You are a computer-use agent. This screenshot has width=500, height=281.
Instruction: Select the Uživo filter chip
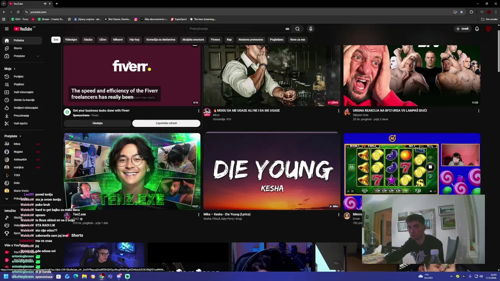103,39
